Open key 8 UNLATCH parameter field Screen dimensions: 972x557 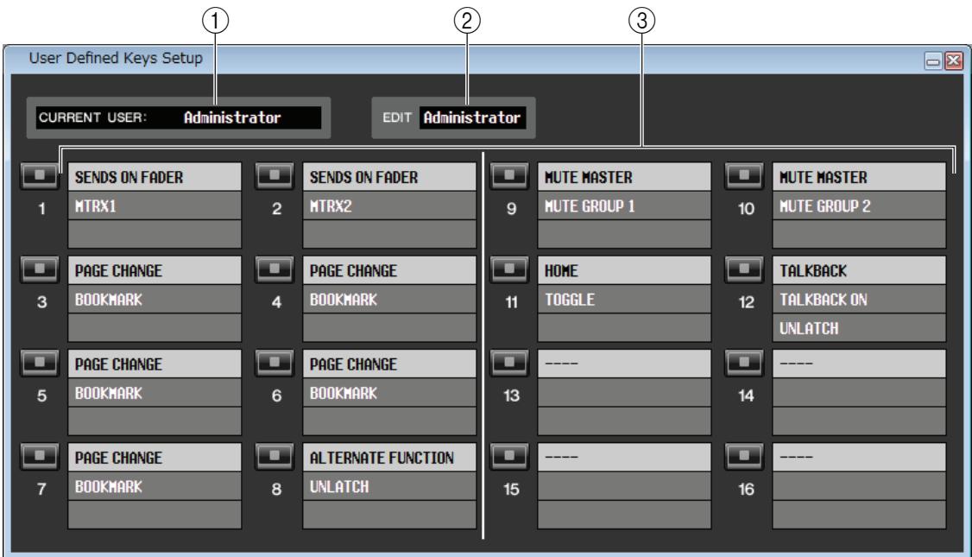click(389, 487)
